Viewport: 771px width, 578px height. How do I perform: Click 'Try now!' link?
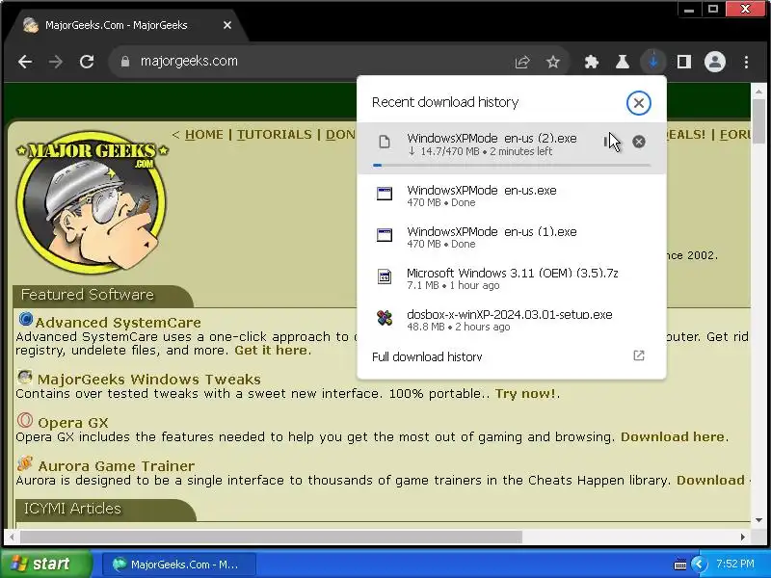click(x=525, y=394)
